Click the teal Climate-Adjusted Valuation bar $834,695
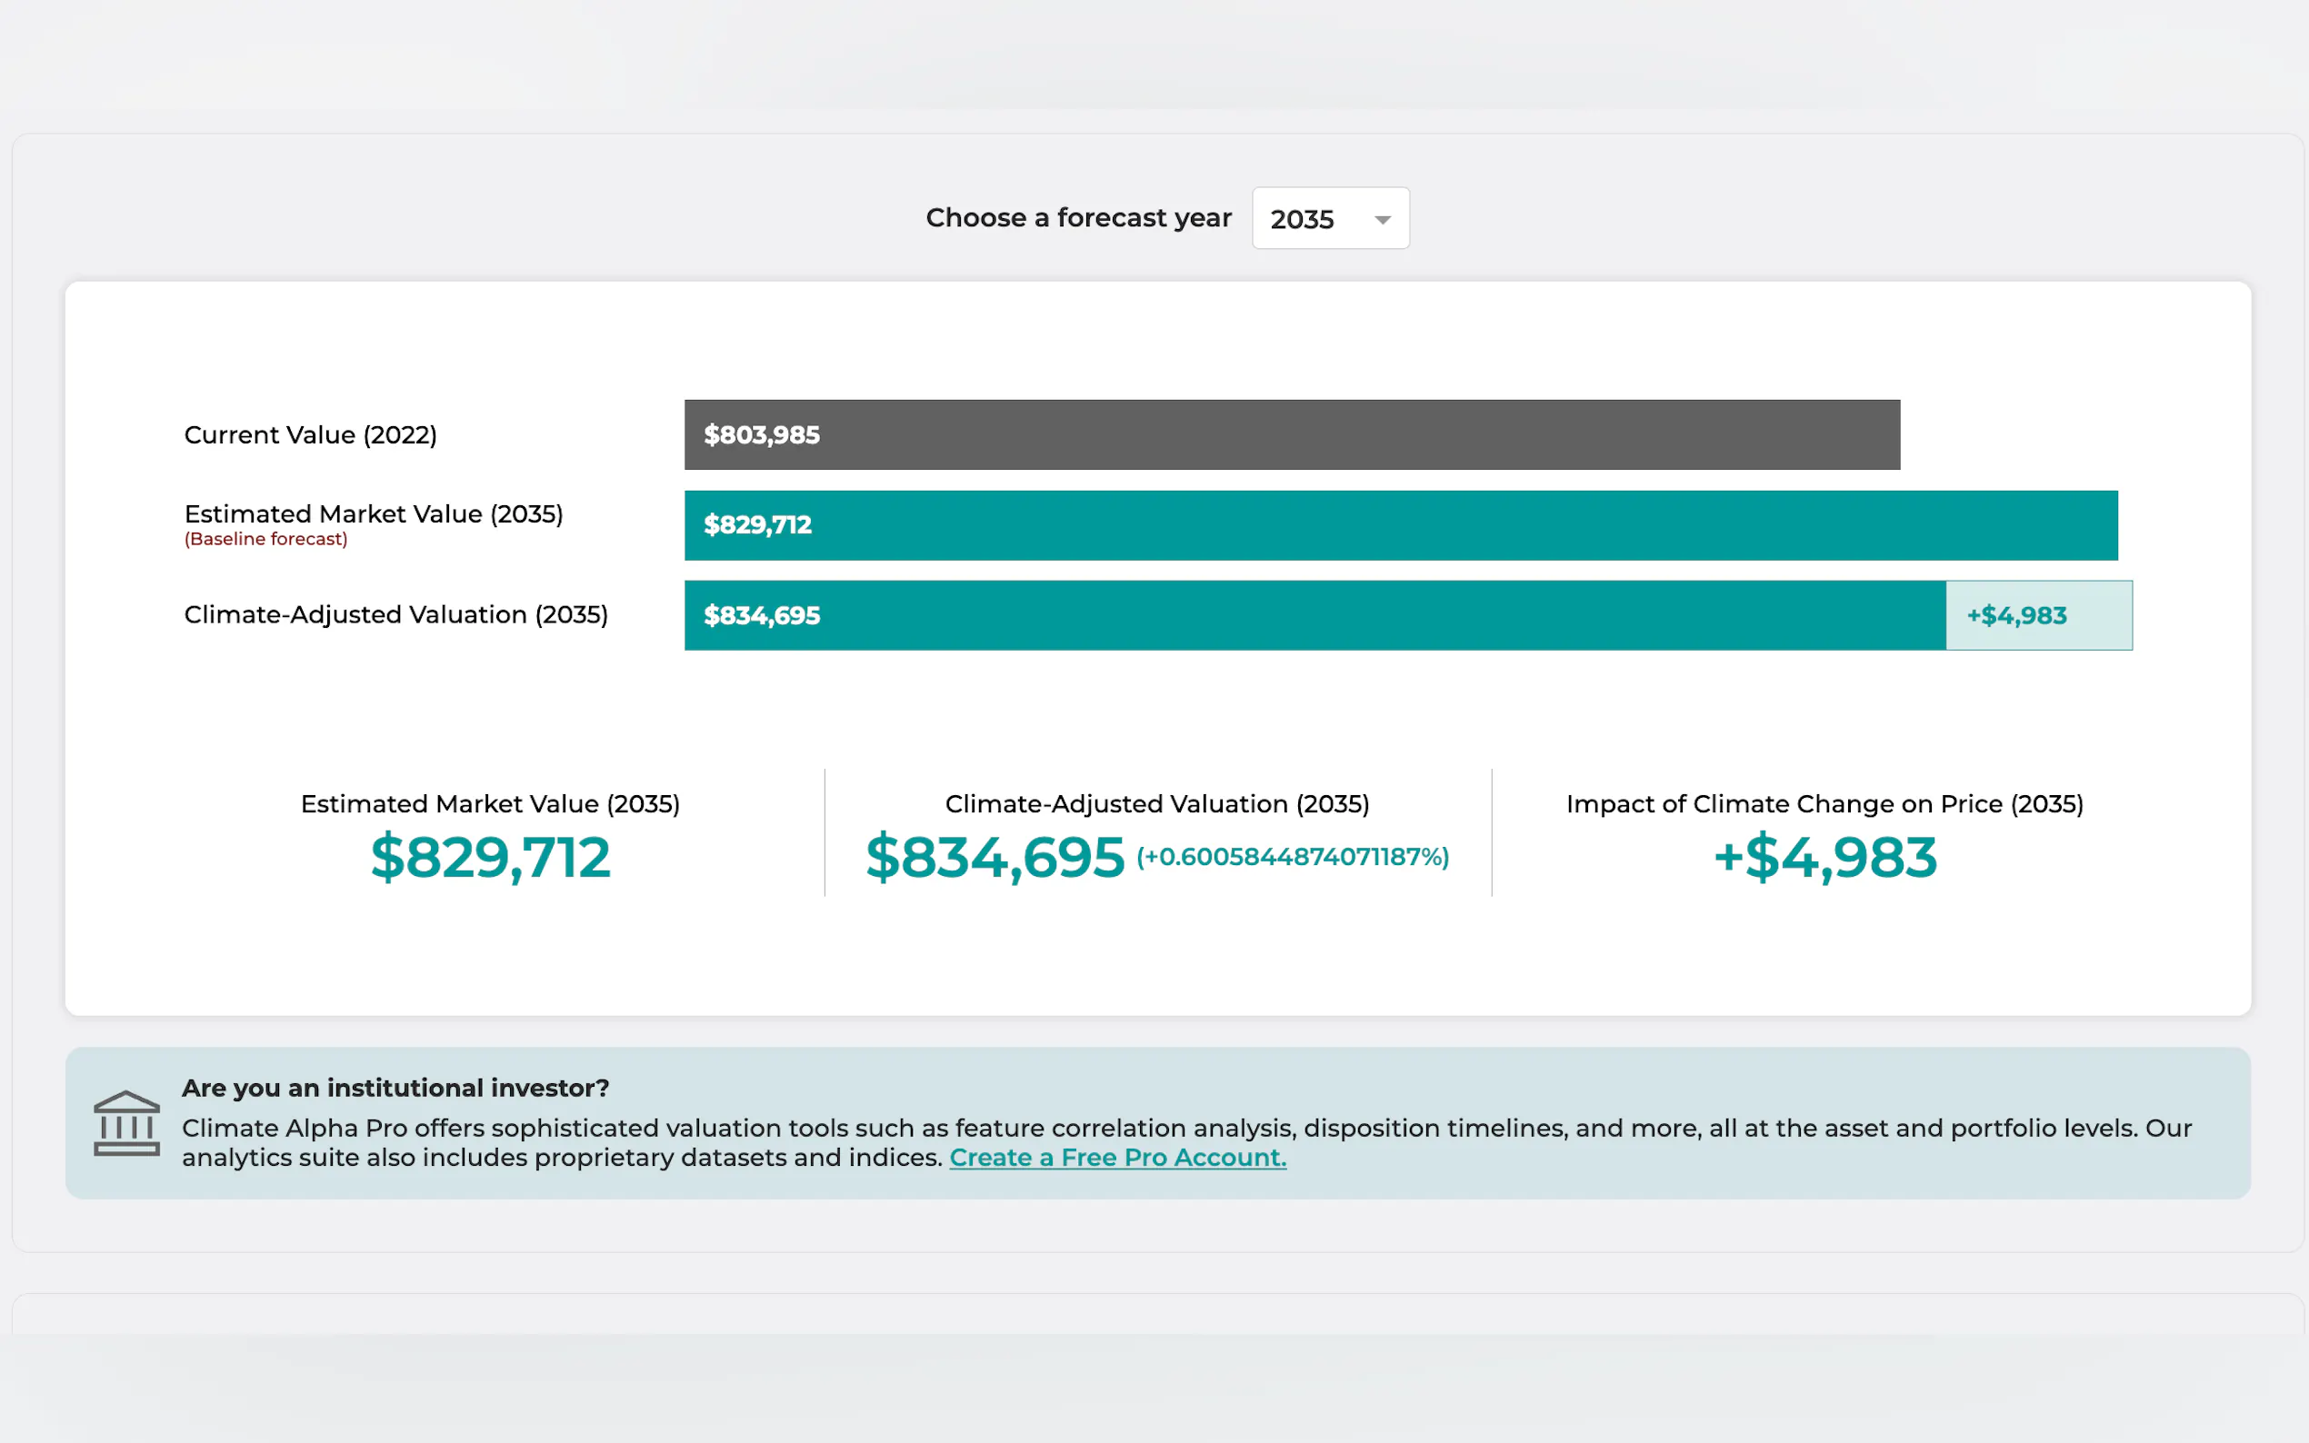The image size is (2309, 1443). click(1314, 615)
